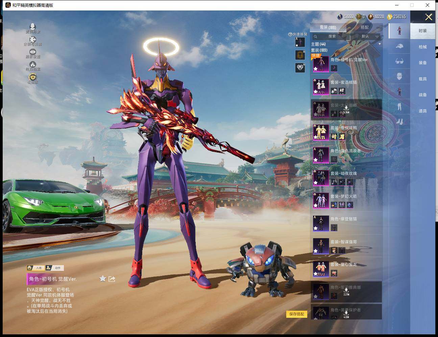Viewport: 438px width, 337px height.
Task: Click the 快捷换装 help question mark
Action: [x=290, y=34]
